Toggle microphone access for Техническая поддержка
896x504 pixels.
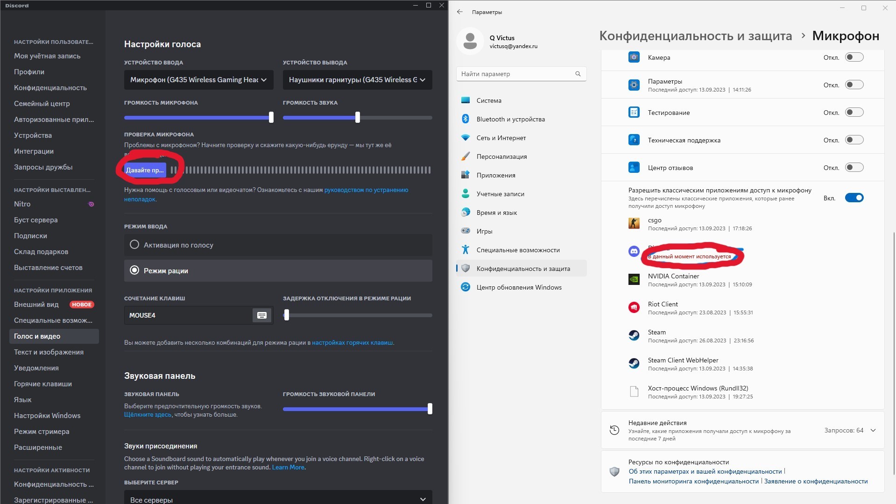click(854, 140)
